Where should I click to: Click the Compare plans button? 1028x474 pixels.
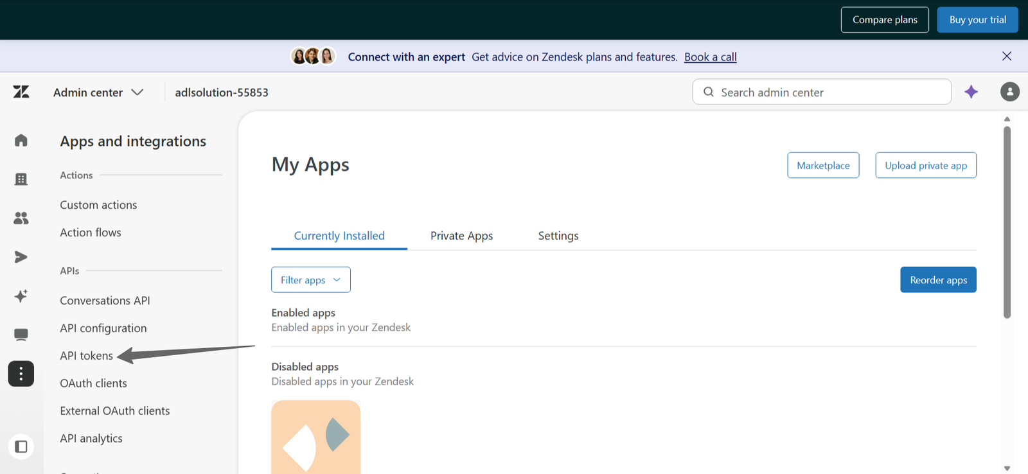tap(885, 20)
